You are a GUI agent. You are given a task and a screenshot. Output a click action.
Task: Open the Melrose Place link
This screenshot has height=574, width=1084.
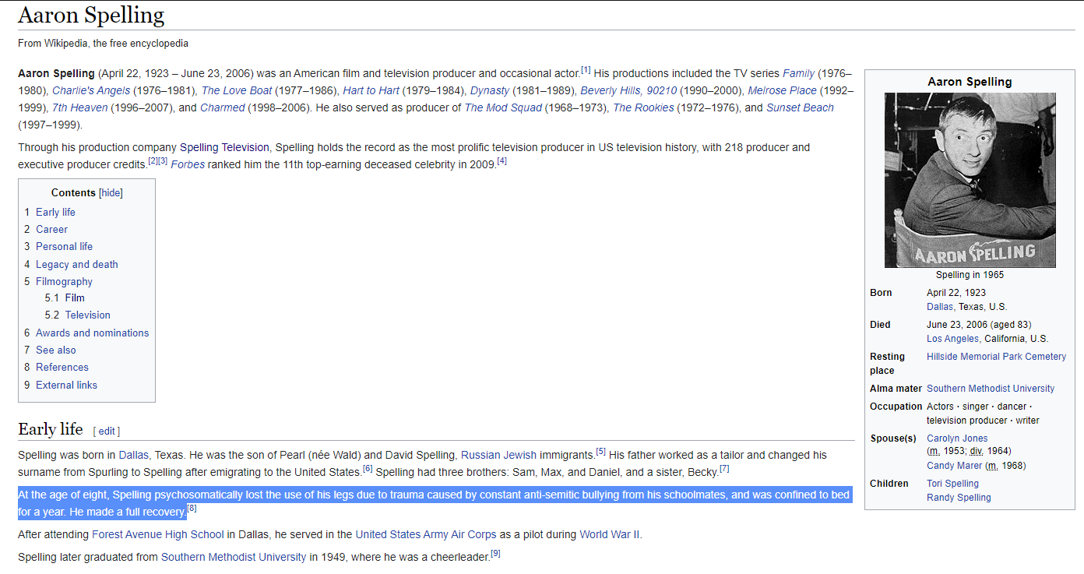(782, 90)
